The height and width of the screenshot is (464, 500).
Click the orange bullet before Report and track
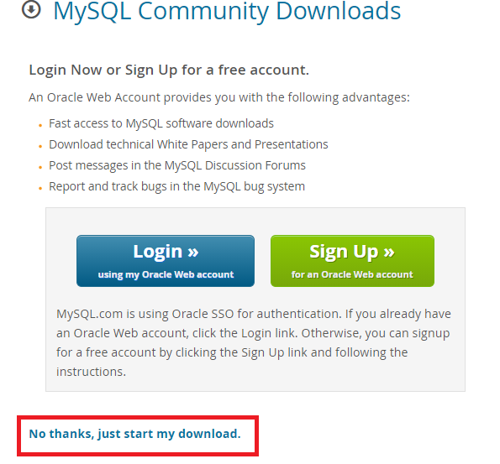pos(40,189)
